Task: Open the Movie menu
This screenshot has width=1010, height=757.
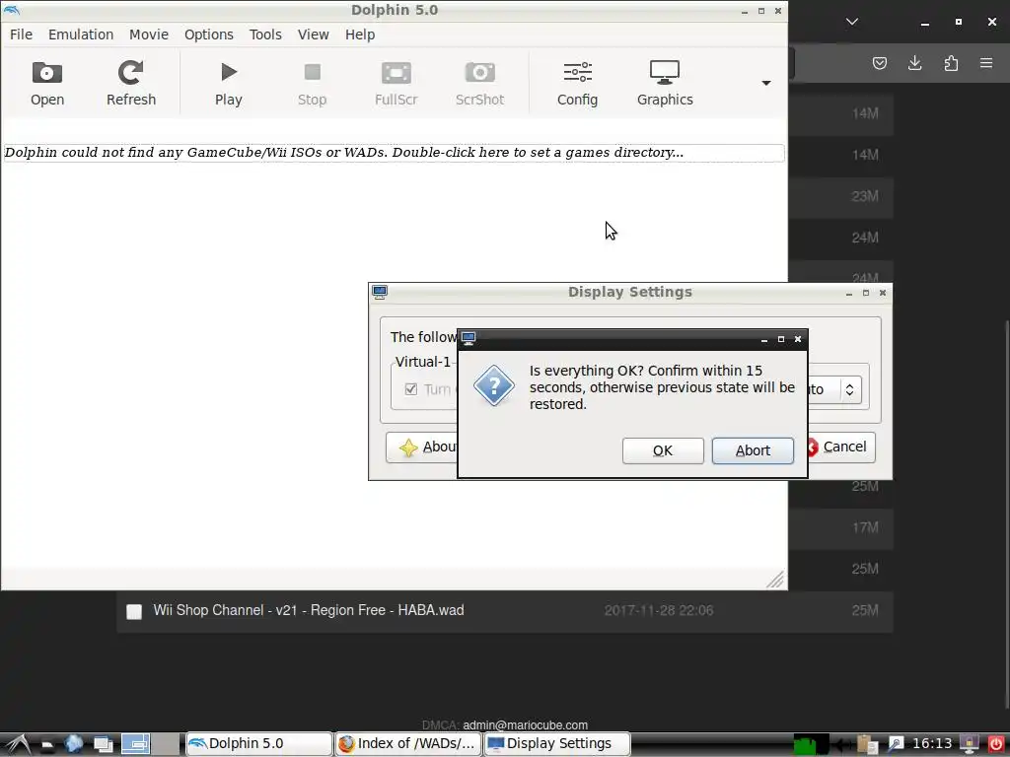Action: tap(149, 34)
